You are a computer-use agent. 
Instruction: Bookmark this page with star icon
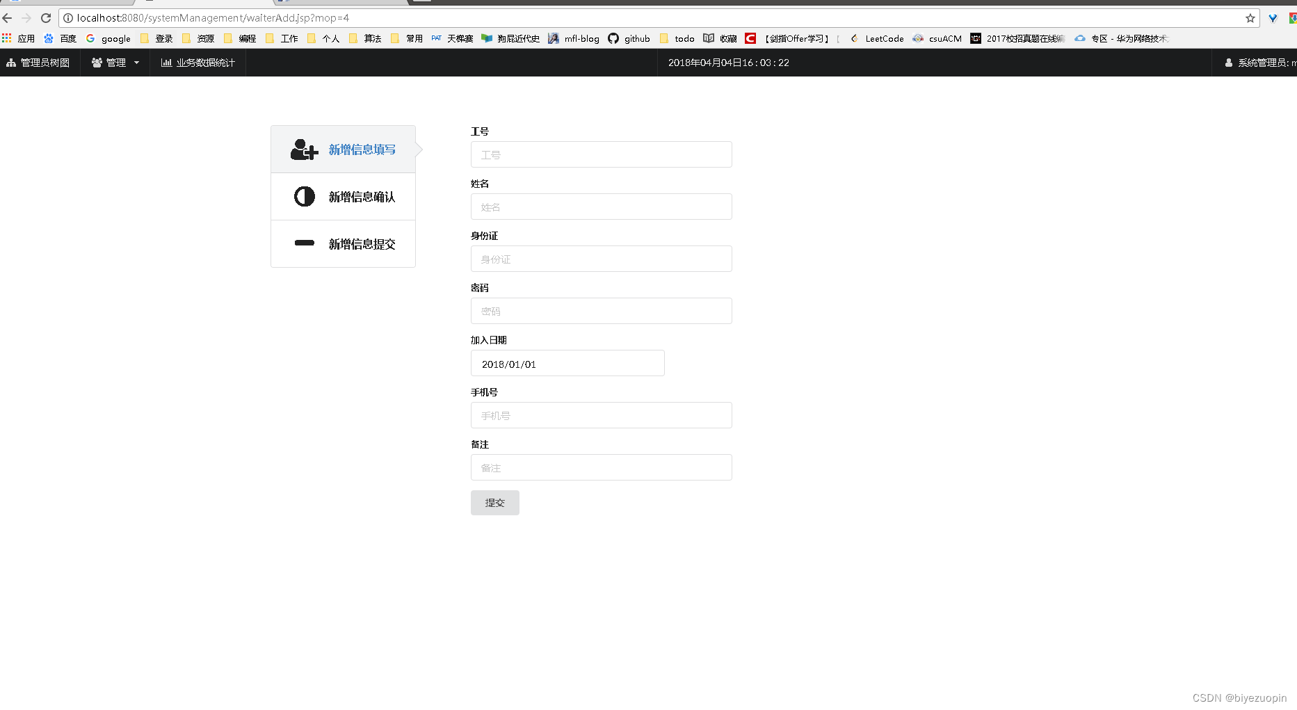pyautogui.click(x=1250, y=18)
